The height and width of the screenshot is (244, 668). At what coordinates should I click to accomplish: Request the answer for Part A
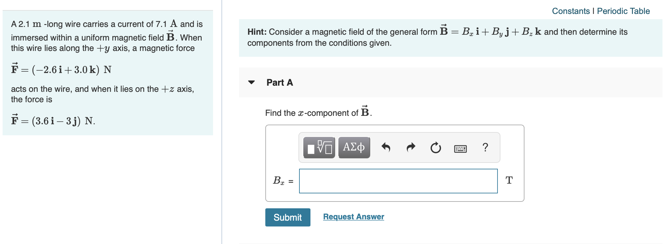353,217
